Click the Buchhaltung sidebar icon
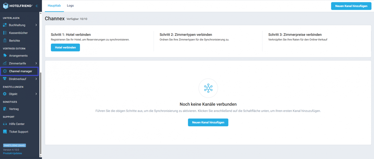This screenshot has width=374, height=159. coord(5,25)
